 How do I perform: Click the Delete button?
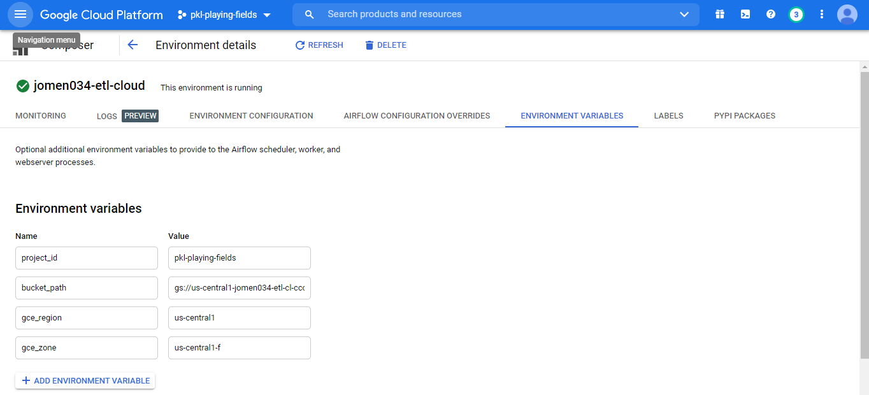[385, 45]
